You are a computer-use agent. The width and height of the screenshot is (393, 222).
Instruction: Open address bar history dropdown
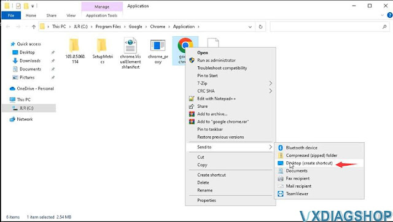coord(250,27)
